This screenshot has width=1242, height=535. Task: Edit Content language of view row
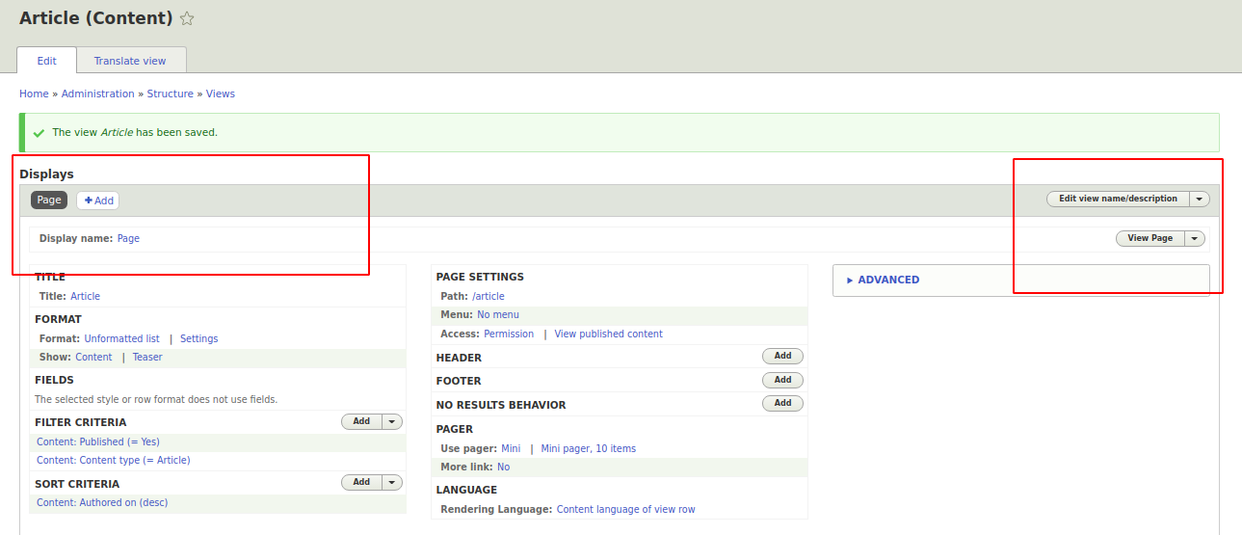click(x=626, y=509)
